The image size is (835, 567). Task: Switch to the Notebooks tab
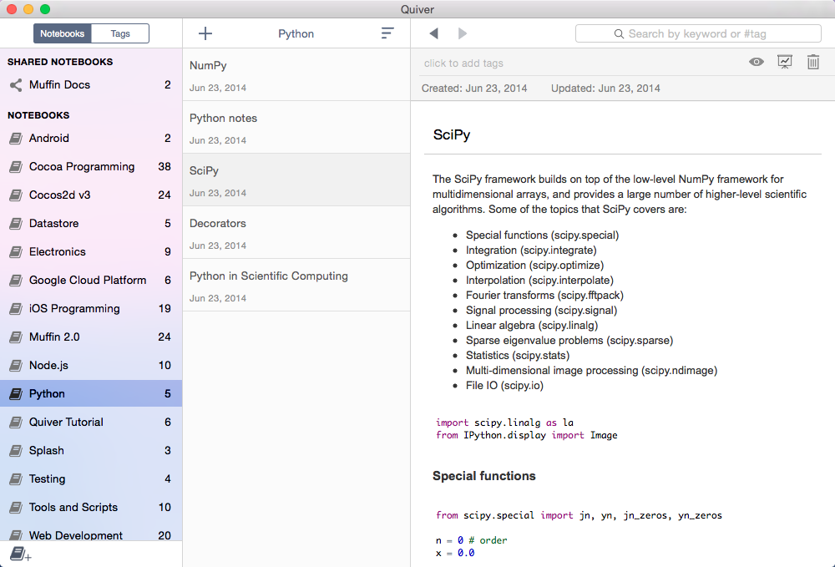[x=63, y=33]
